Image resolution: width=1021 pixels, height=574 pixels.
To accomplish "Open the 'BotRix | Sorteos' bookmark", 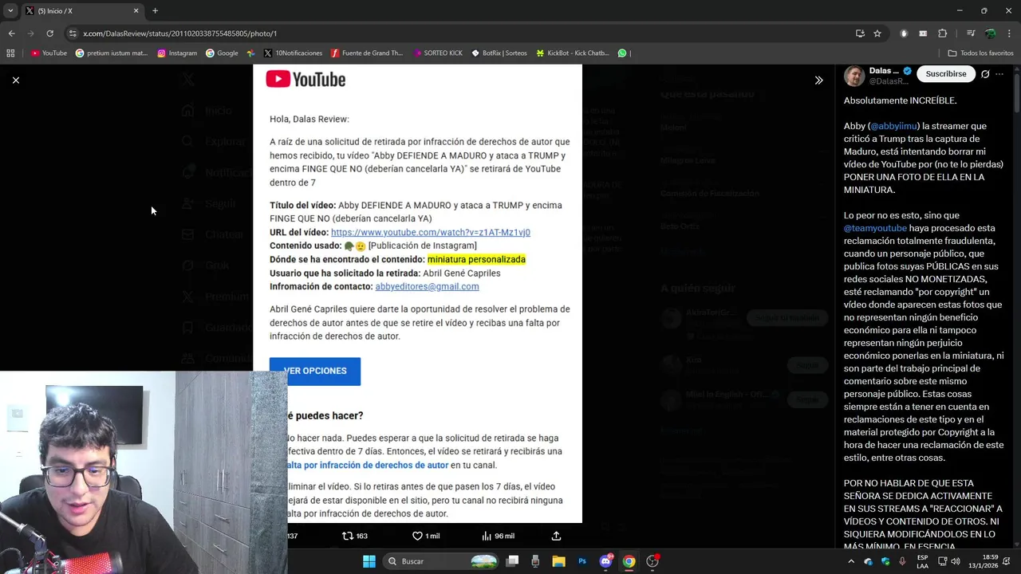I will [499, 53].
